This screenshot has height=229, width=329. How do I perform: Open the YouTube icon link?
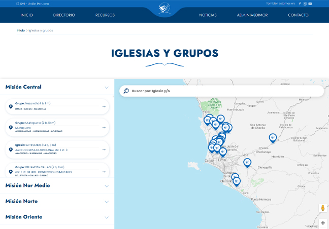pos(310,4)
